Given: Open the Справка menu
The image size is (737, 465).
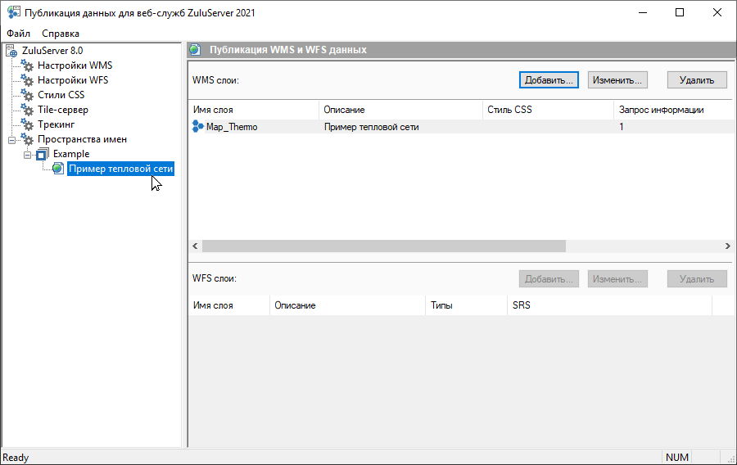Looking at the screenshot, I should click(x=61, y=34).
